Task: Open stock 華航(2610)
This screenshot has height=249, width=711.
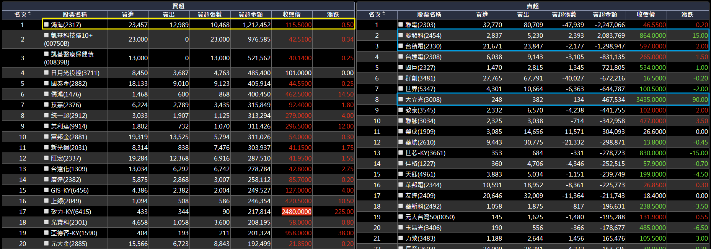Action: [420, 142]
